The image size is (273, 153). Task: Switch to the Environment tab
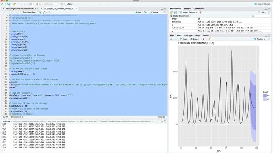tap(175, 8)
